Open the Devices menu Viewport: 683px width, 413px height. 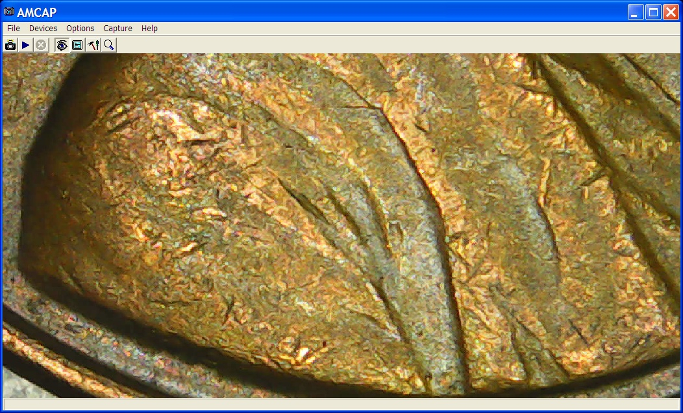43,29
